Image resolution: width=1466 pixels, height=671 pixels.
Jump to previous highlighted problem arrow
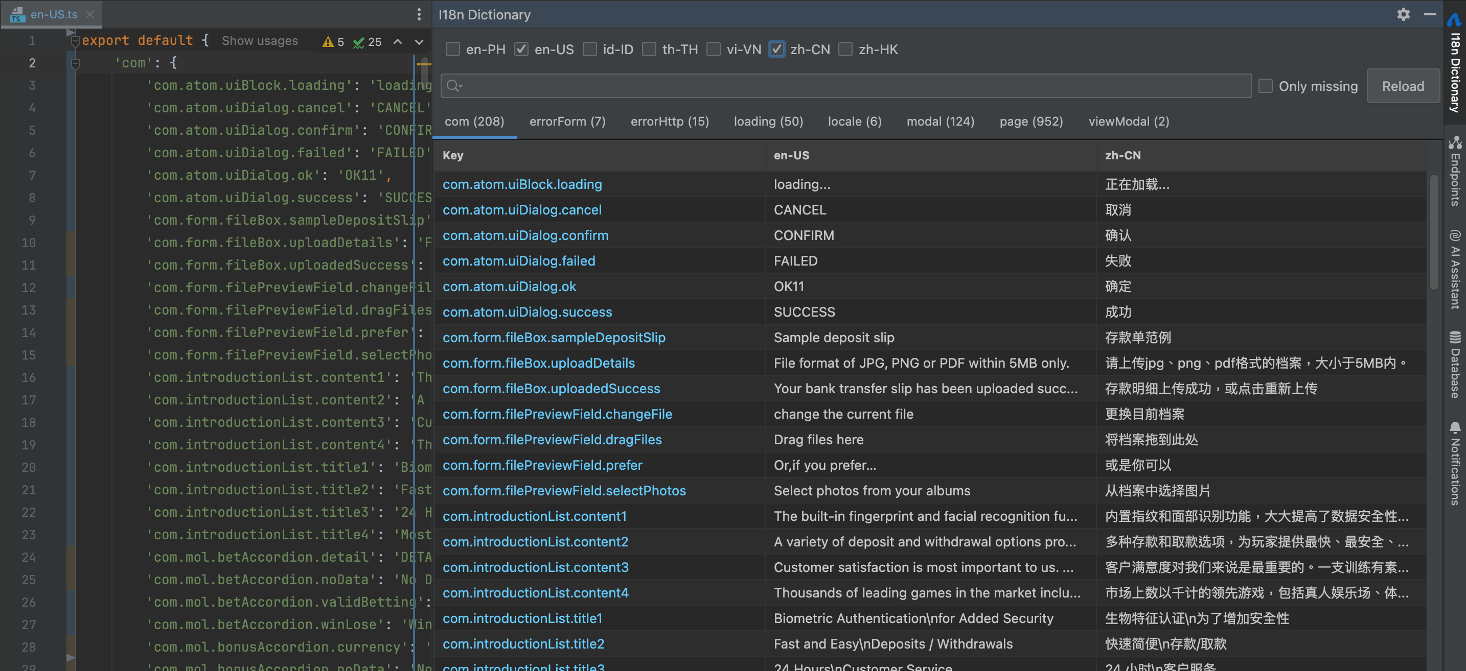[x=398, y=41]
